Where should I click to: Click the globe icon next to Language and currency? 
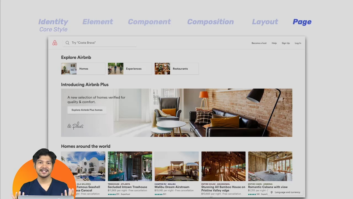tap(271, 192)
